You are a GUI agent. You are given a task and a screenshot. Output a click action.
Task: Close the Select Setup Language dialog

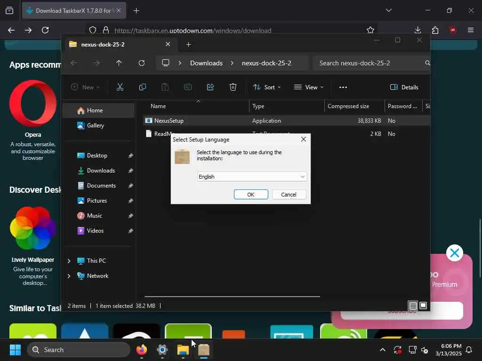[304, 139]
